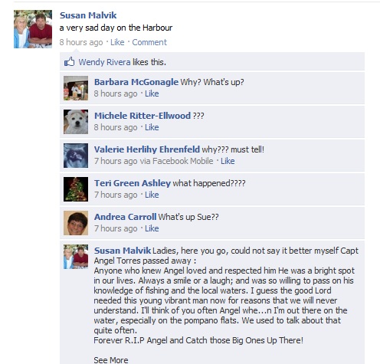The width and height of the screenshot is (380, 364).
Task: Like Michele Ritter-Ellwood's ??? comment
Action: [x=152, y=127]
